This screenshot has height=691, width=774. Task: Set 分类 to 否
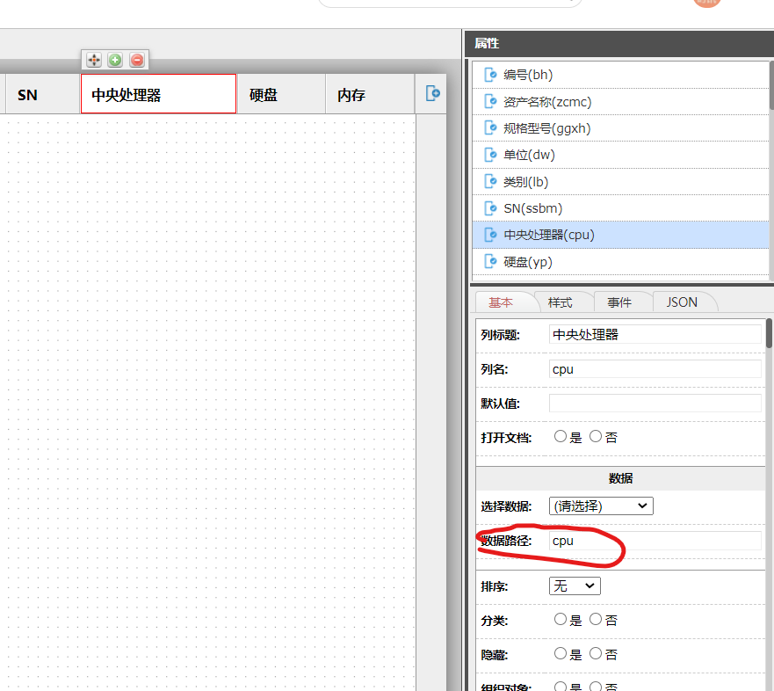coord(596,620)
